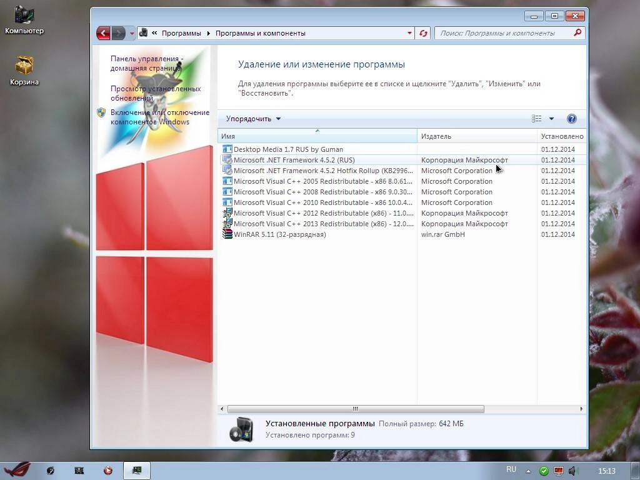The height and width of the screenshot is (480, 640).
Task: Sort by the Установлено column header
Action: 562,136
